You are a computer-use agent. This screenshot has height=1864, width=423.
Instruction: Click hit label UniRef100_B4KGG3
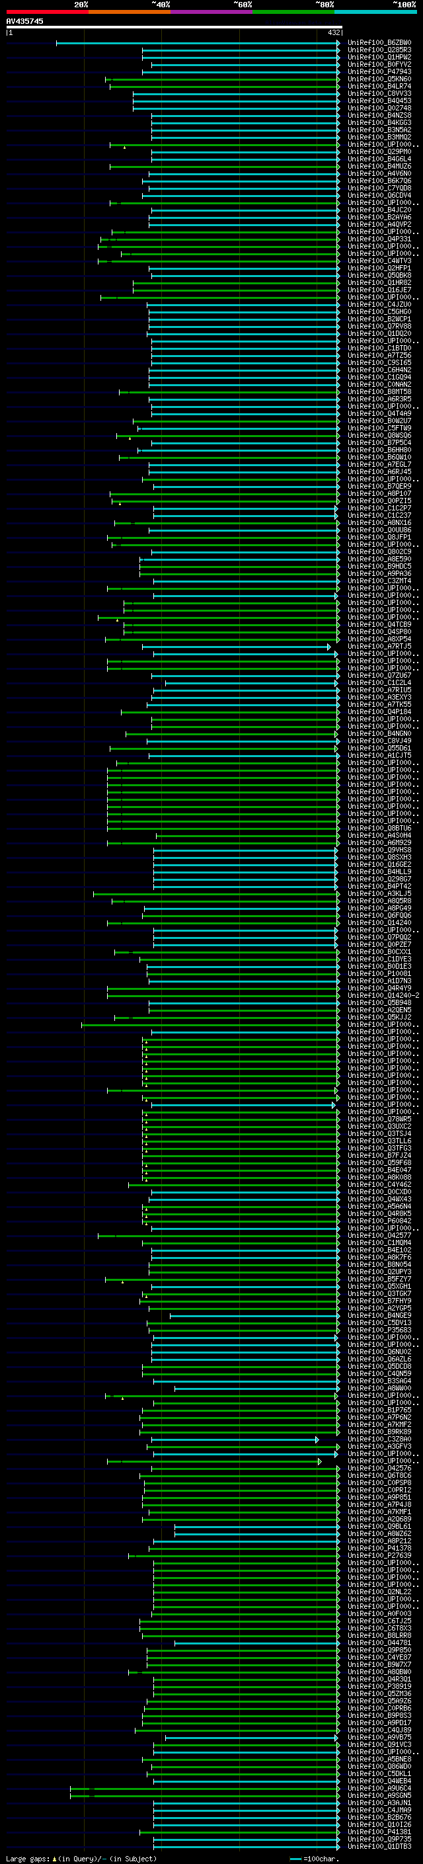click(x=379, y=122)
